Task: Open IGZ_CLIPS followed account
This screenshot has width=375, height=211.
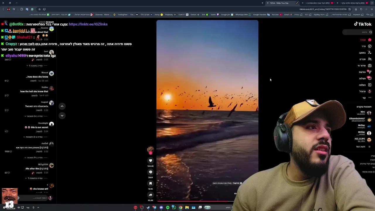Action: [x=363, y=140]
